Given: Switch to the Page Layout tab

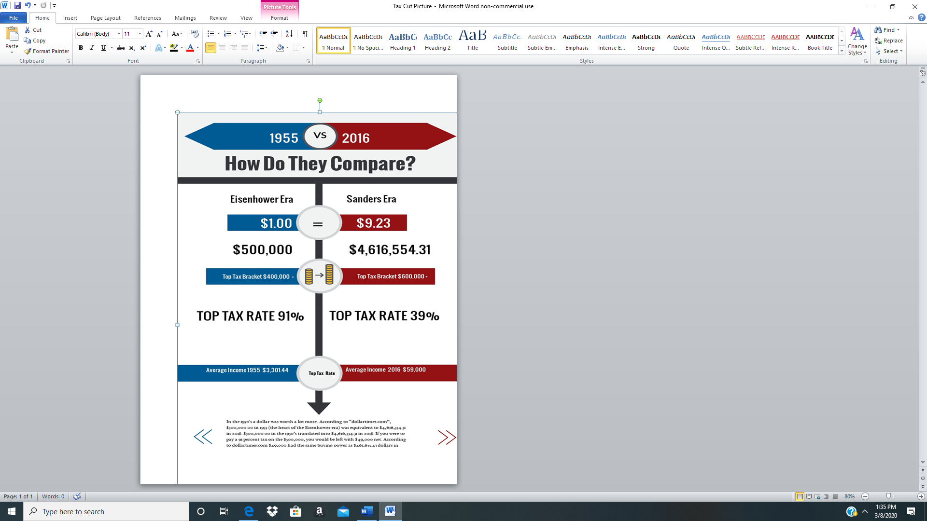Looking at the screenshot, I should [105, 18].
